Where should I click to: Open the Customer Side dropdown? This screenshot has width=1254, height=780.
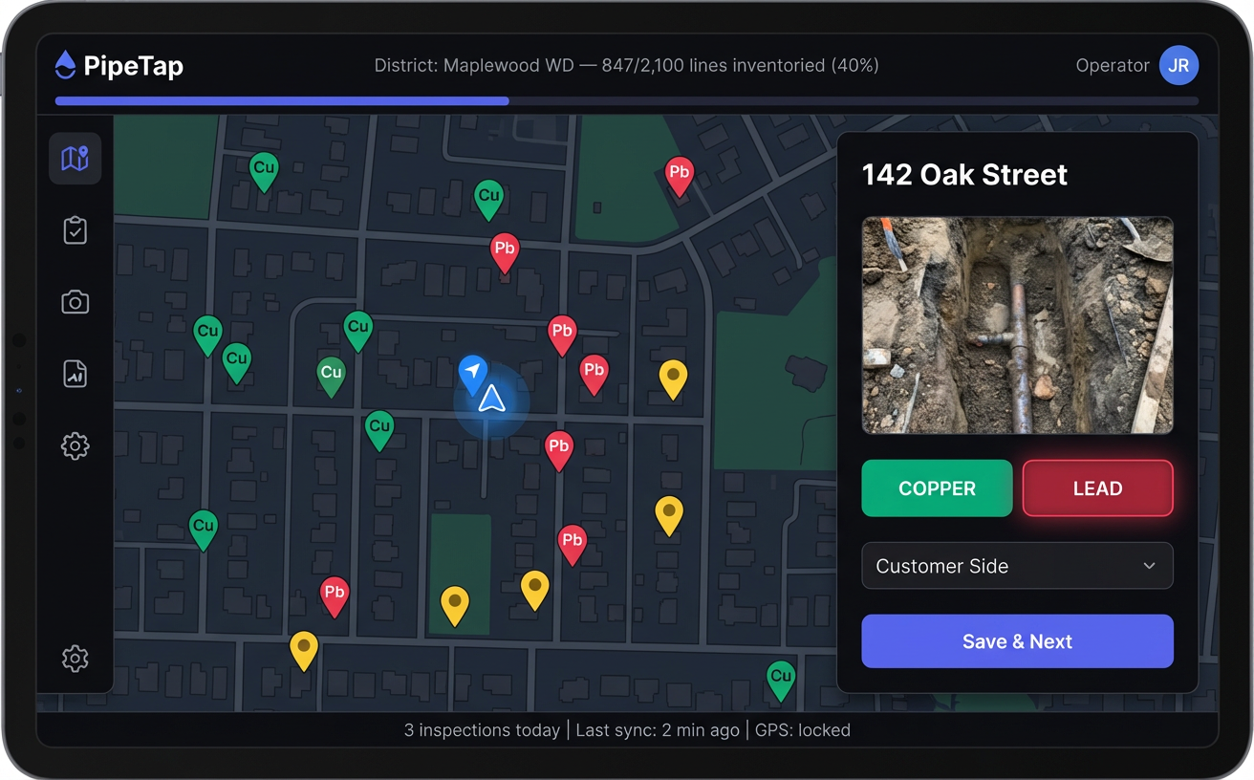[1017, 566]
